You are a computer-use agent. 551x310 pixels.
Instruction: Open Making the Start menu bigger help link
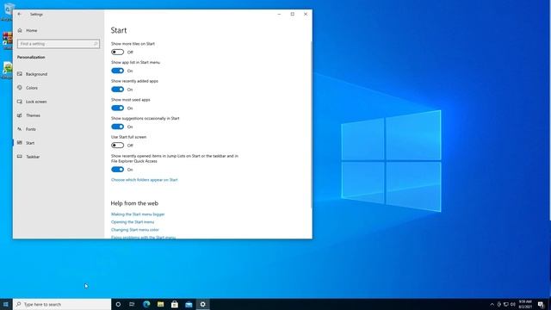coord(138,214)
